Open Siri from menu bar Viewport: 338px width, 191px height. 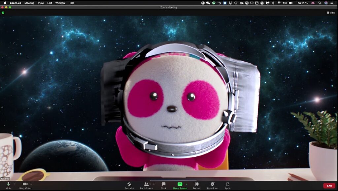coord(326,3)
